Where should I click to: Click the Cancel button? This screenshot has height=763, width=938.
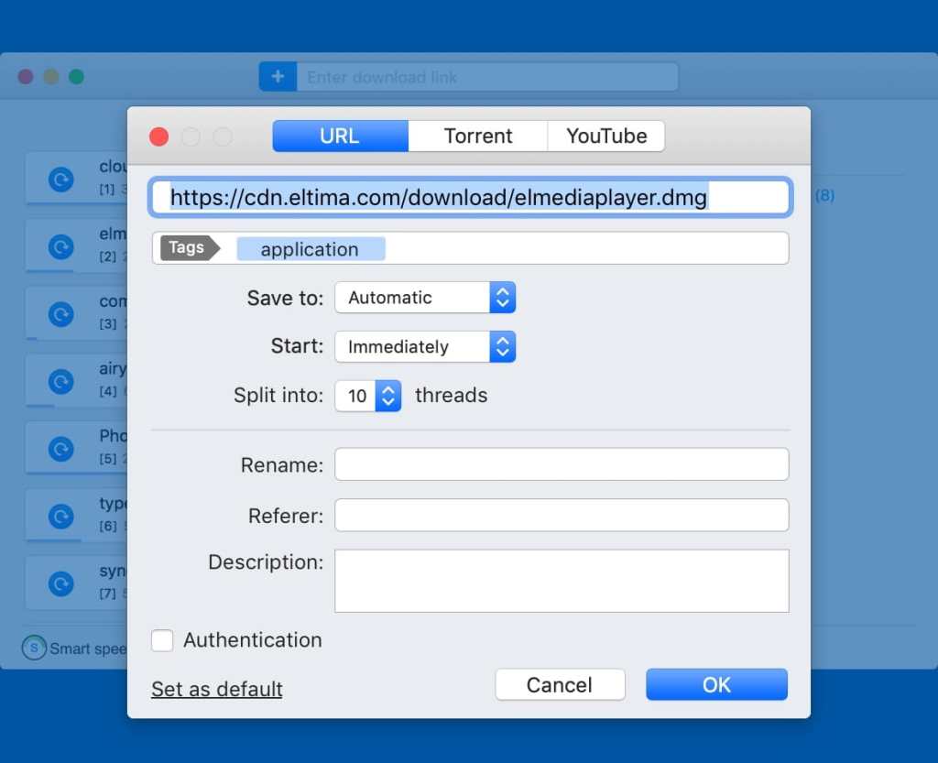tap(560, 685)
